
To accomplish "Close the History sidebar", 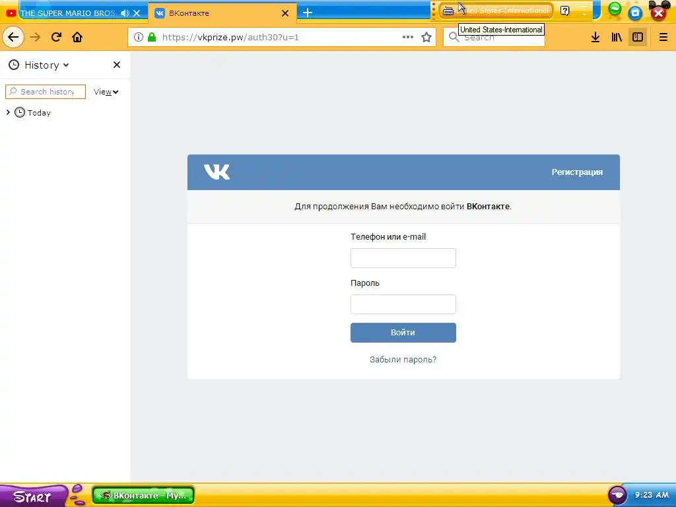I will pyautogui.click(x=116, y=65).
